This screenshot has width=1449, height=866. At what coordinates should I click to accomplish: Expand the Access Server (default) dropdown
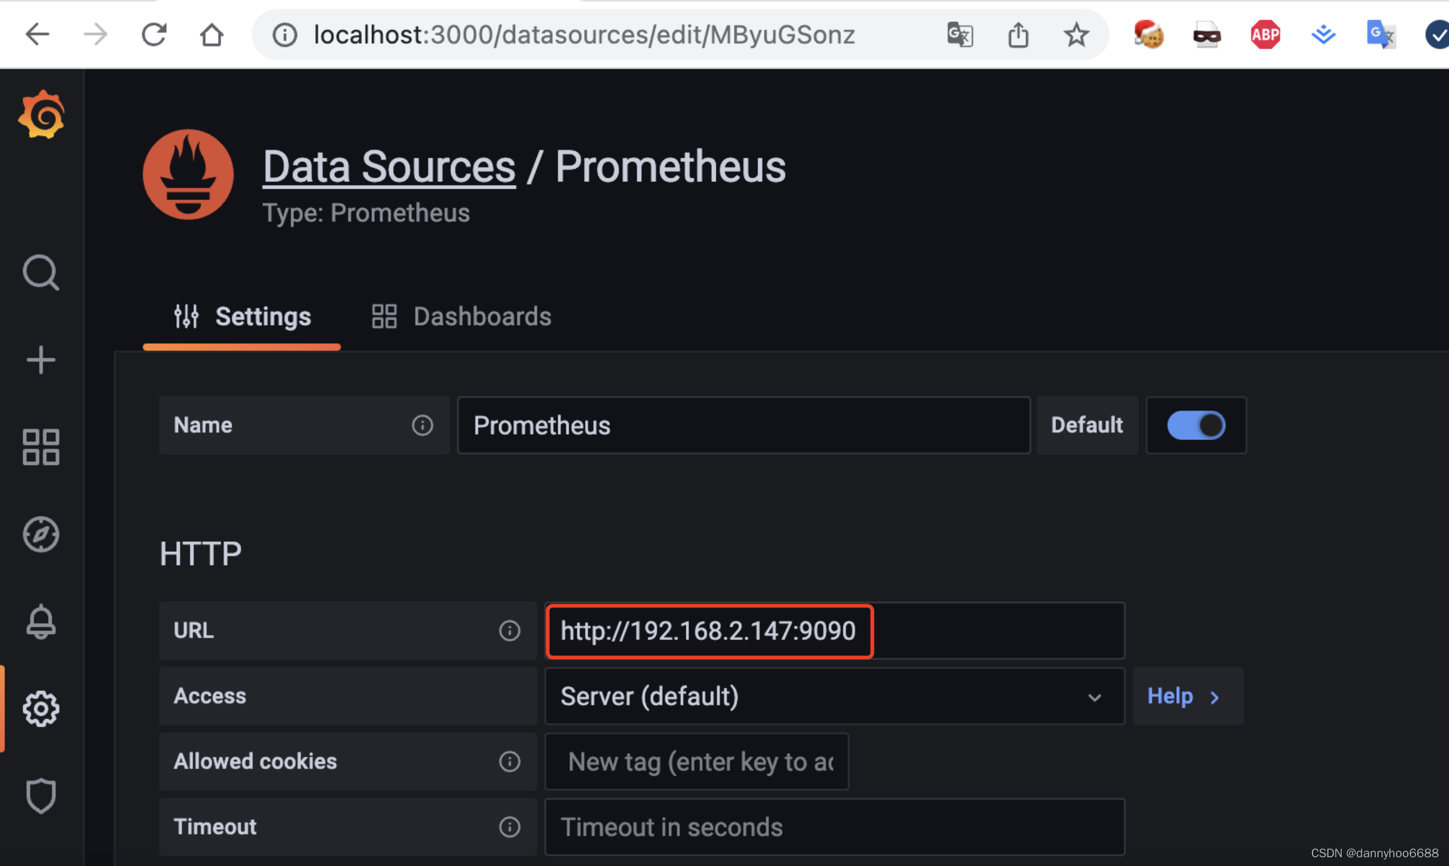(834, 696)
